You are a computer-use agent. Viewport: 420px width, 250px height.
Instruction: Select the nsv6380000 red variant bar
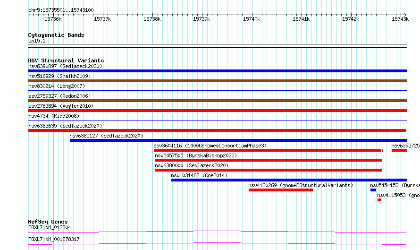(269, 170)
